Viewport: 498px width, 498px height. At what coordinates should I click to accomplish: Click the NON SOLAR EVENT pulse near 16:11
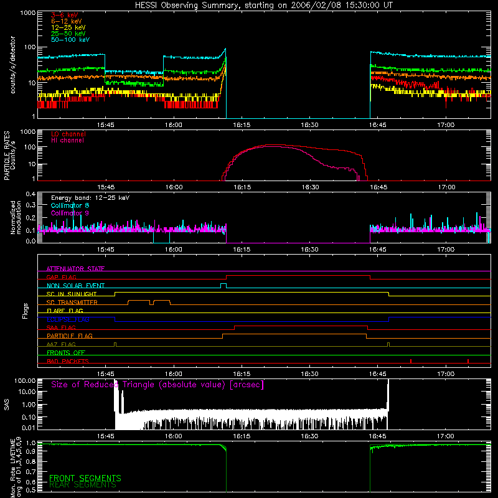(x=223, y=286)
